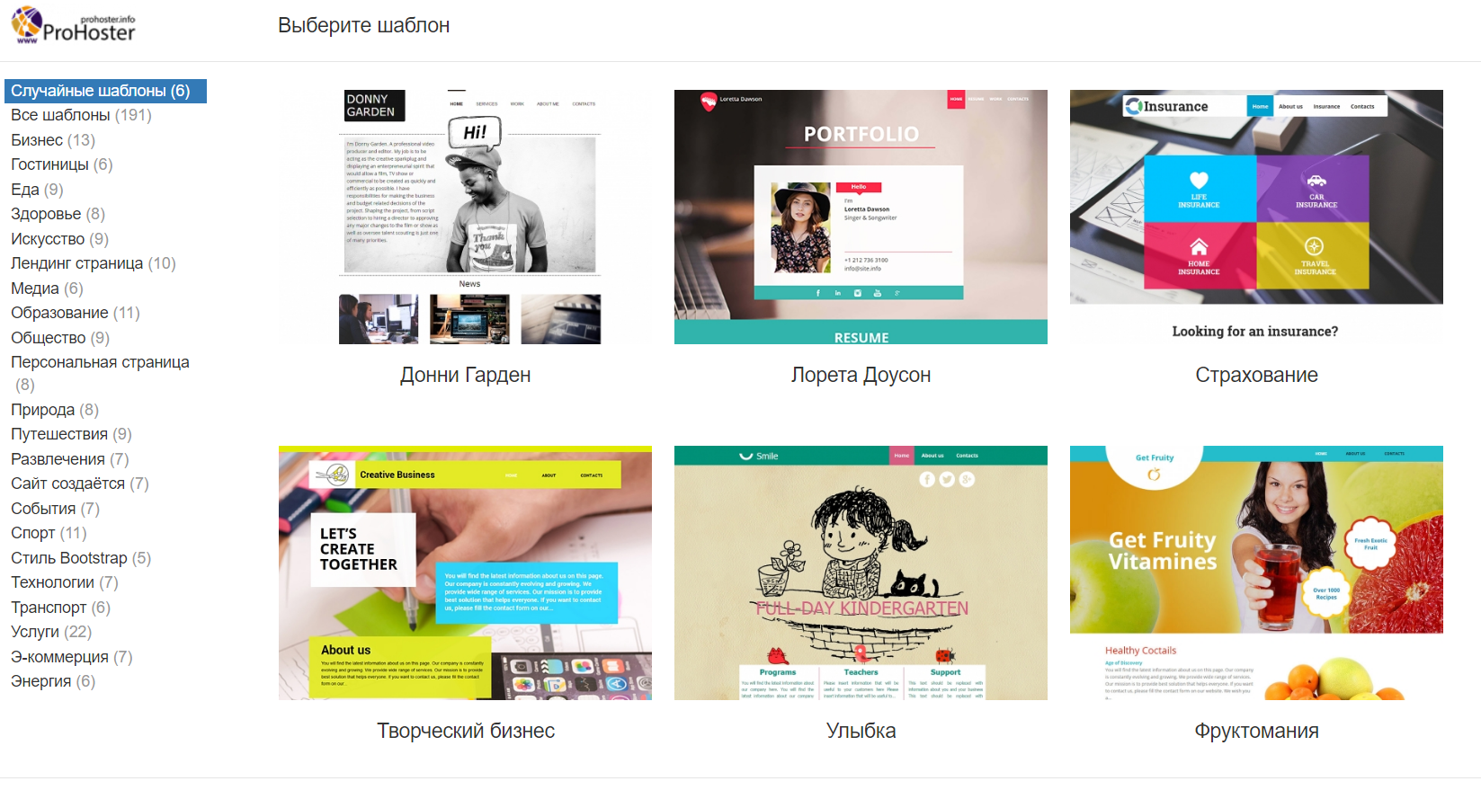Image resolution: width=1481 pixels, height=790 pixels.
Task: Show Гостиницы templates
Action: click(61, 164)
